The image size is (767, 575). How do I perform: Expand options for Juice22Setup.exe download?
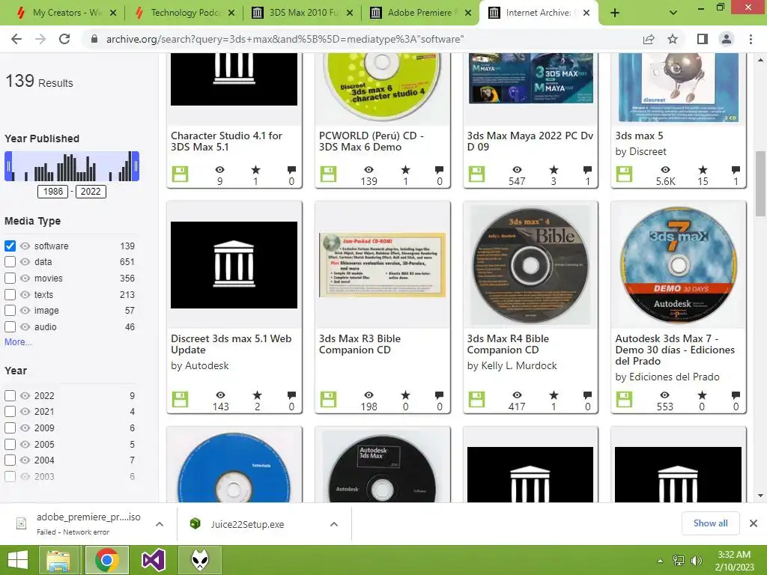click(x=334, y=524)
